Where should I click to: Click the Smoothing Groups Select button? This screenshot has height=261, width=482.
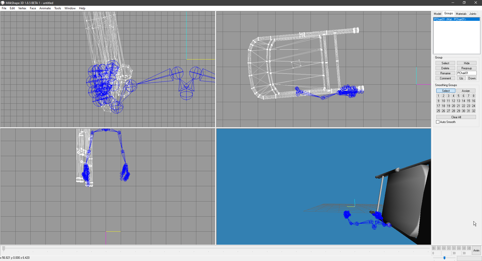tap(446, 91)
